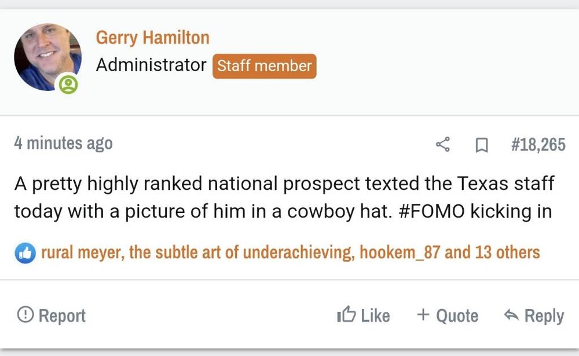Click the '4 minutes ago' timestamp
The image size is (579, 356).
tap(63, 144)
